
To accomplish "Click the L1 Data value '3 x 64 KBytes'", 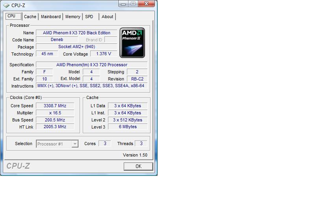I will coord(128,106).
